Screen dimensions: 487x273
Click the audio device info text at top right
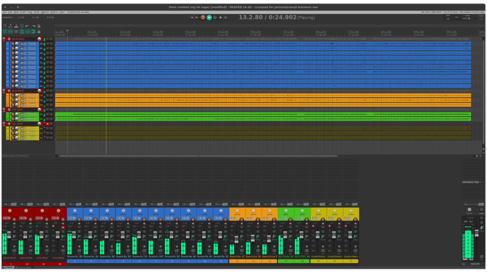pos(452,12)
